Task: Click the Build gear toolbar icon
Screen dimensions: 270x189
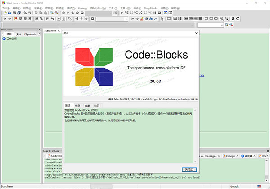Action: [x=63, y=13]
